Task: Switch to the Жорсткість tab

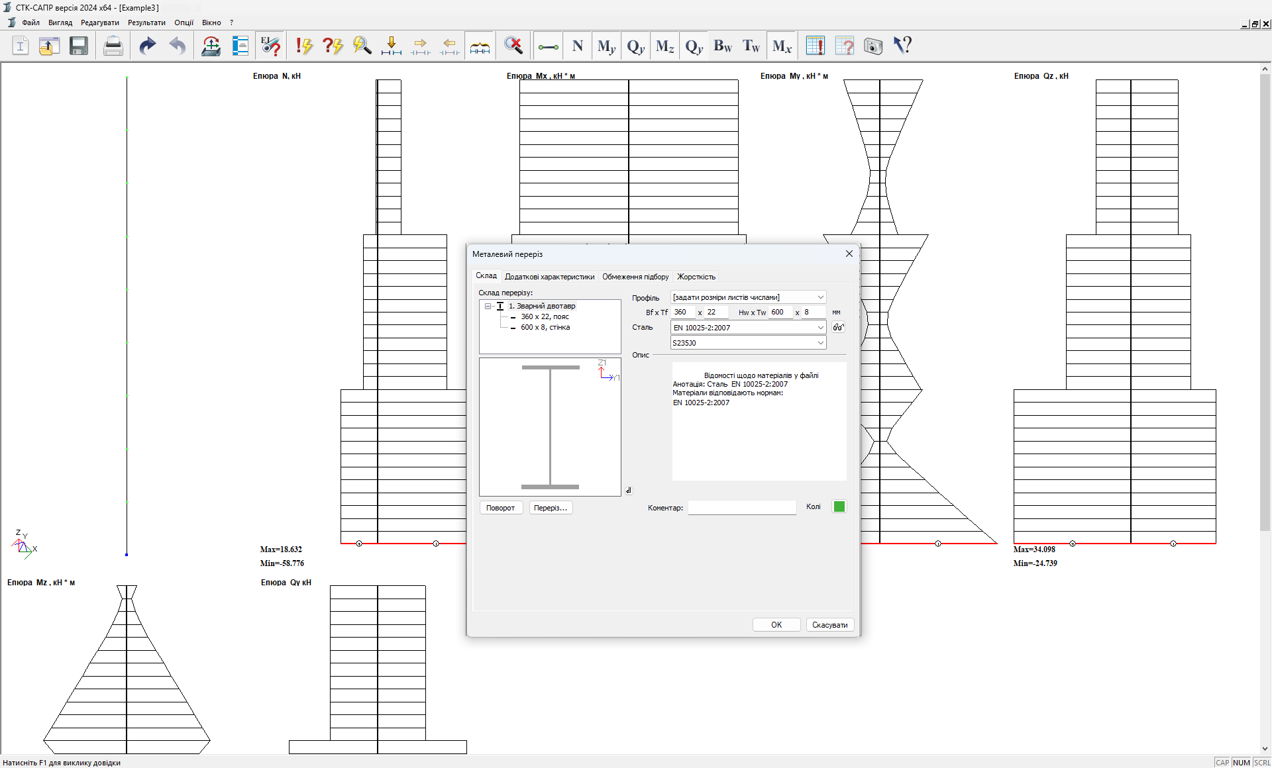Action: (x=696, y=277)
